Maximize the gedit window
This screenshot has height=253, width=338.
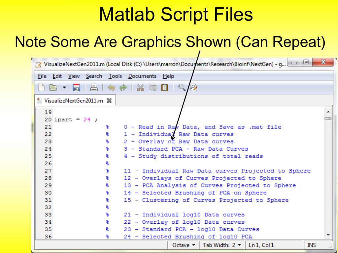(x=306, y=62)
